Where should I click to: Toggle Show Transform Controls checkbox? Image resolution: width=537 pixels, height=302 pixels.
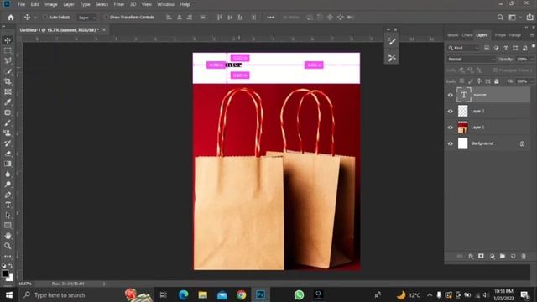click(107, 17)
